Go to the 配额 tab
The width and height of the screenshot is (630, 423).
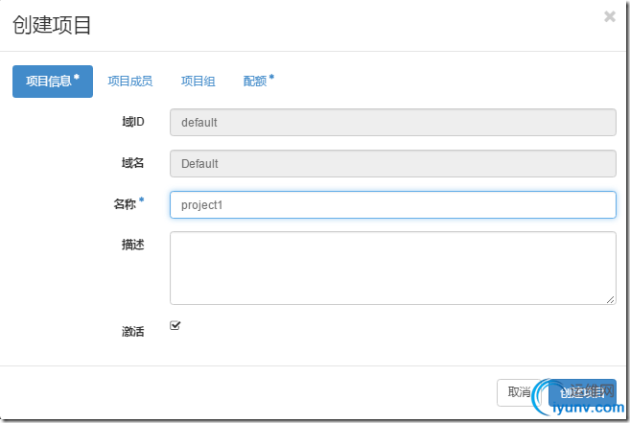point(258,82)
